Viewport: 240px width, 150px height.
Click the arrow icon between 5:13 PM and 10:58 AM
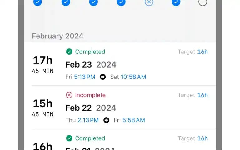tap(103, 77)
